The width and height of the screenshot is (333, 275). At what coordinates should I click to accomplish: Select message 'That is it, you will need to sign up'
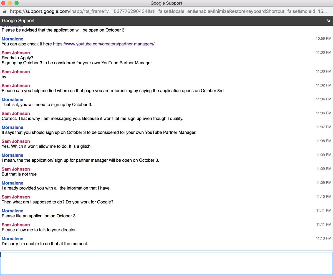[47, 105]
